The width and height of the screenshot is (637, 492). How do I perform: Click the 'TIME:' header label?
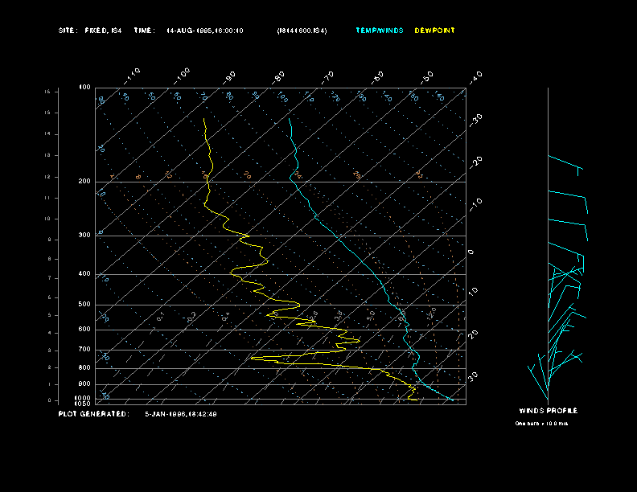pyautogui.click(x=144, y=31)
